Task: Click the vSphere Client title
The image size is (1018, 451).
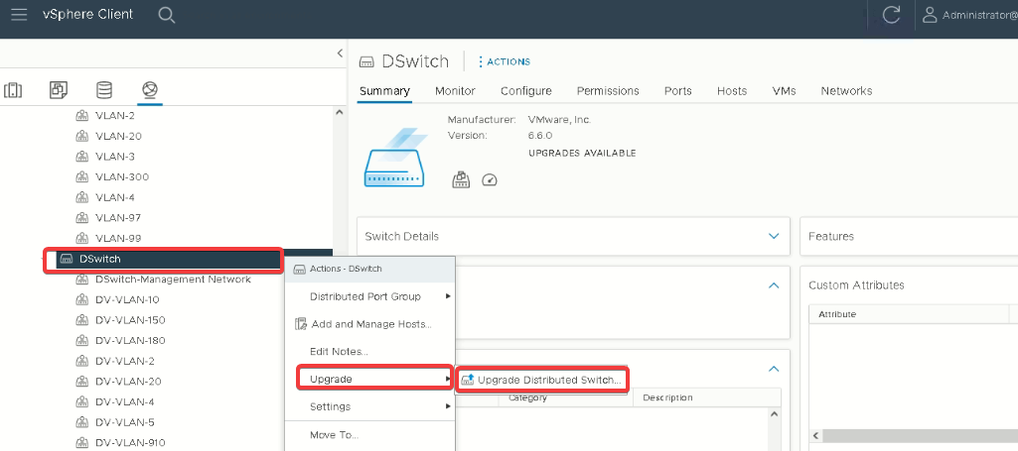Action: pyautogui.click(x=87, y=14)
